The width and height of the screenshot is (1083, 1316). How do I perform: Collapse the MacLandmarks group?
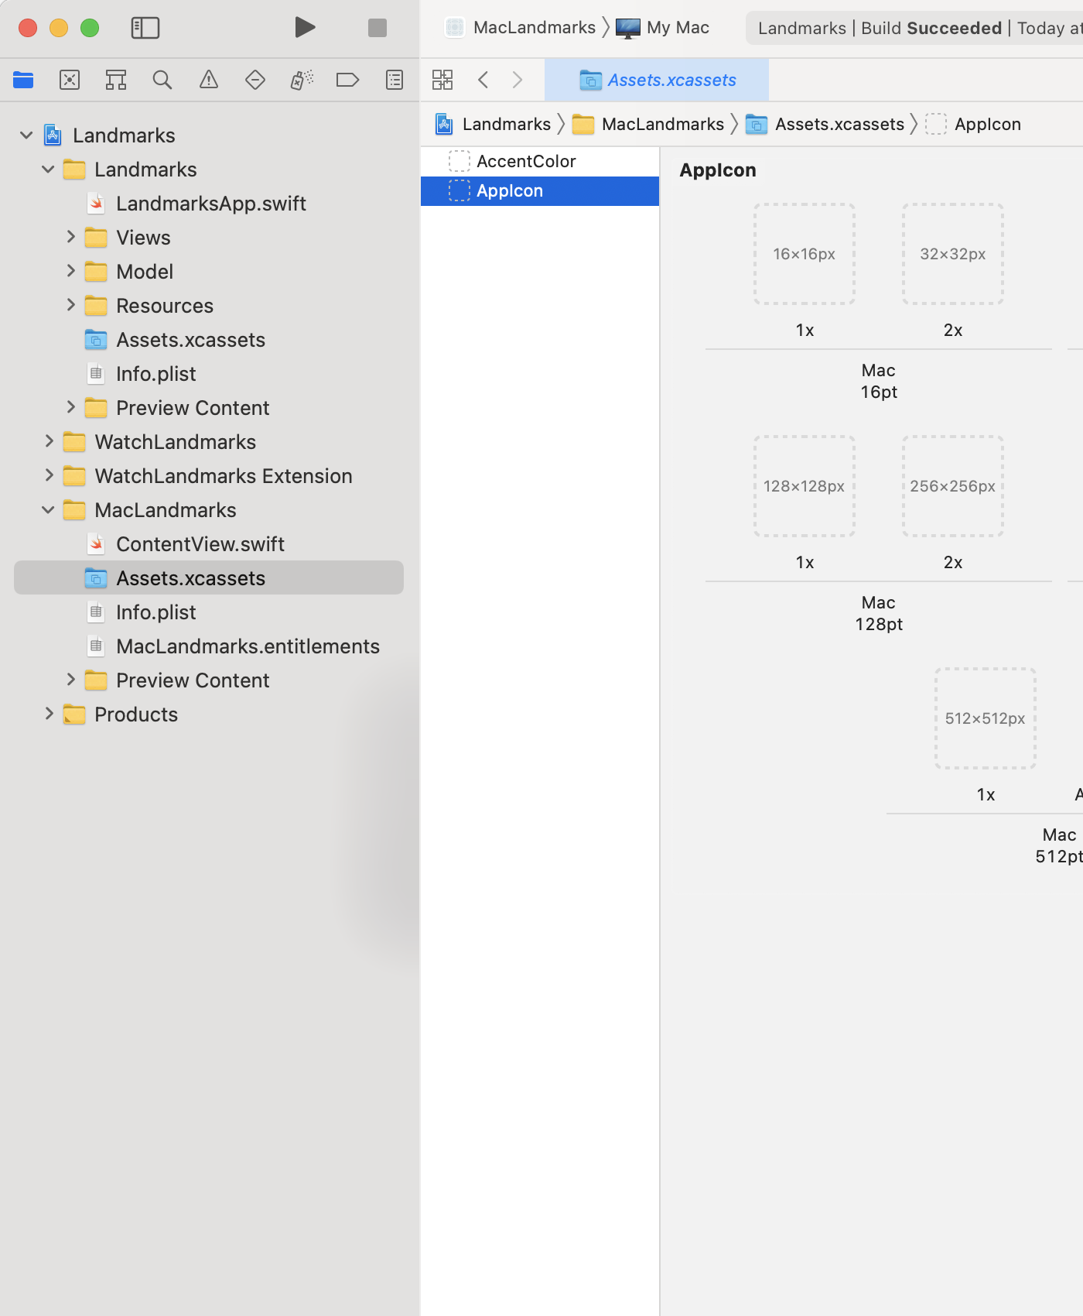(x=48, y=510)
